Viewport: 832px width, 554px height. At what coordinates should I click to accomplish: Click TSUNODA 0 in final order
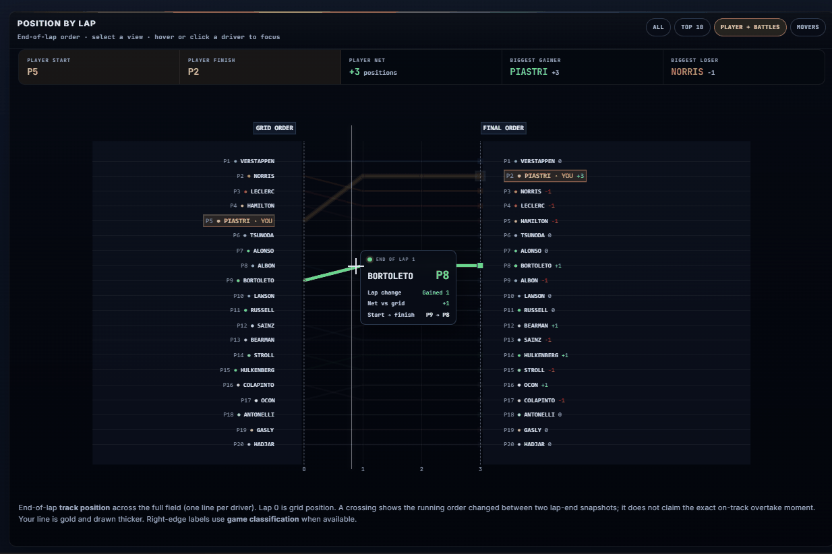click(528, 235)
